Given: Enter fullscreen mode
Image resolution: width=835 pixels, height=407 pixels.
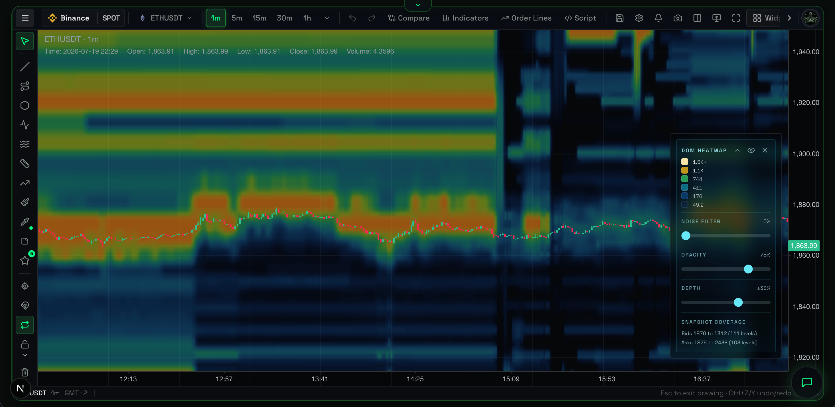Looking at the screenshot, I should (736, 18).
